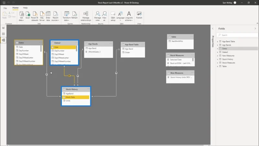Open Transform data editor
The width and height of the screenshot is (259, 146).
coord(67,16)
